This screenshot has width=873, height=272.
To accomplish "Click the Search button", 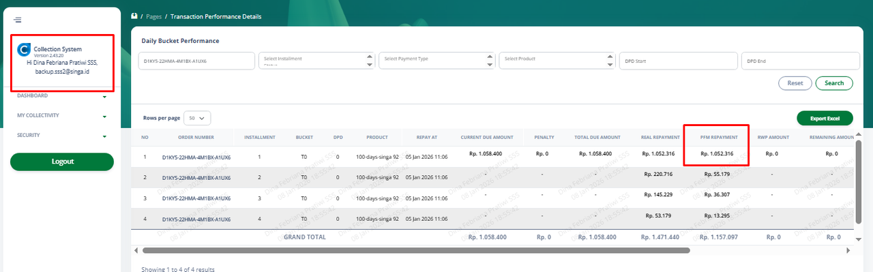I will coord(834,83).
